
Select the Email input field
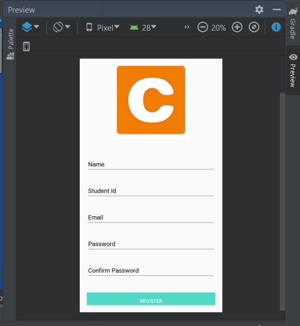tap(151, 218)
